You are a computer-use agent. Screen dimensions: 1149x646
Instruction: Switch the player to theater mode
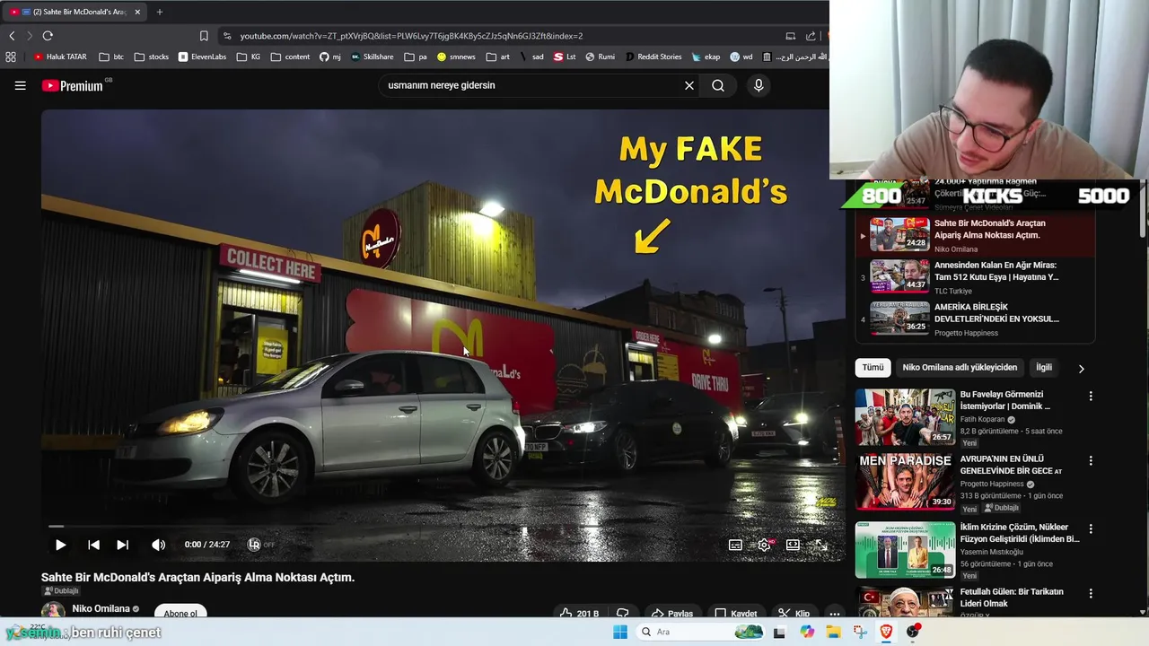pyautogui.click(x=793, y=545)
